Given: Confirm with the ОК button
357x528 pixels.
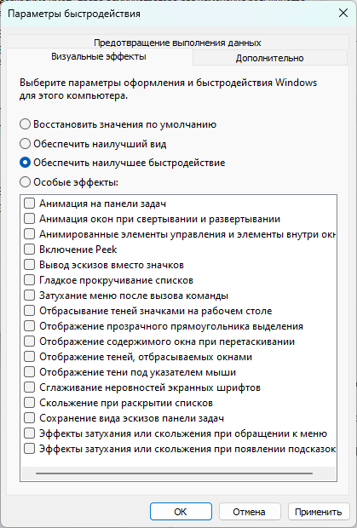Looking at the screenshot, I should [x=181, y=512].
